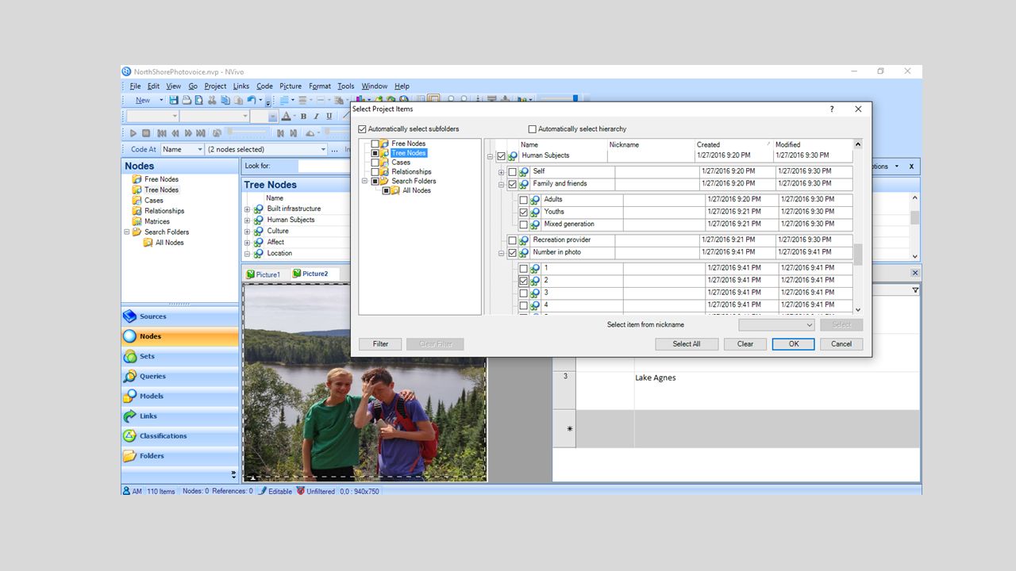Switch to the Picture1 tab

[x=264, y=274]
